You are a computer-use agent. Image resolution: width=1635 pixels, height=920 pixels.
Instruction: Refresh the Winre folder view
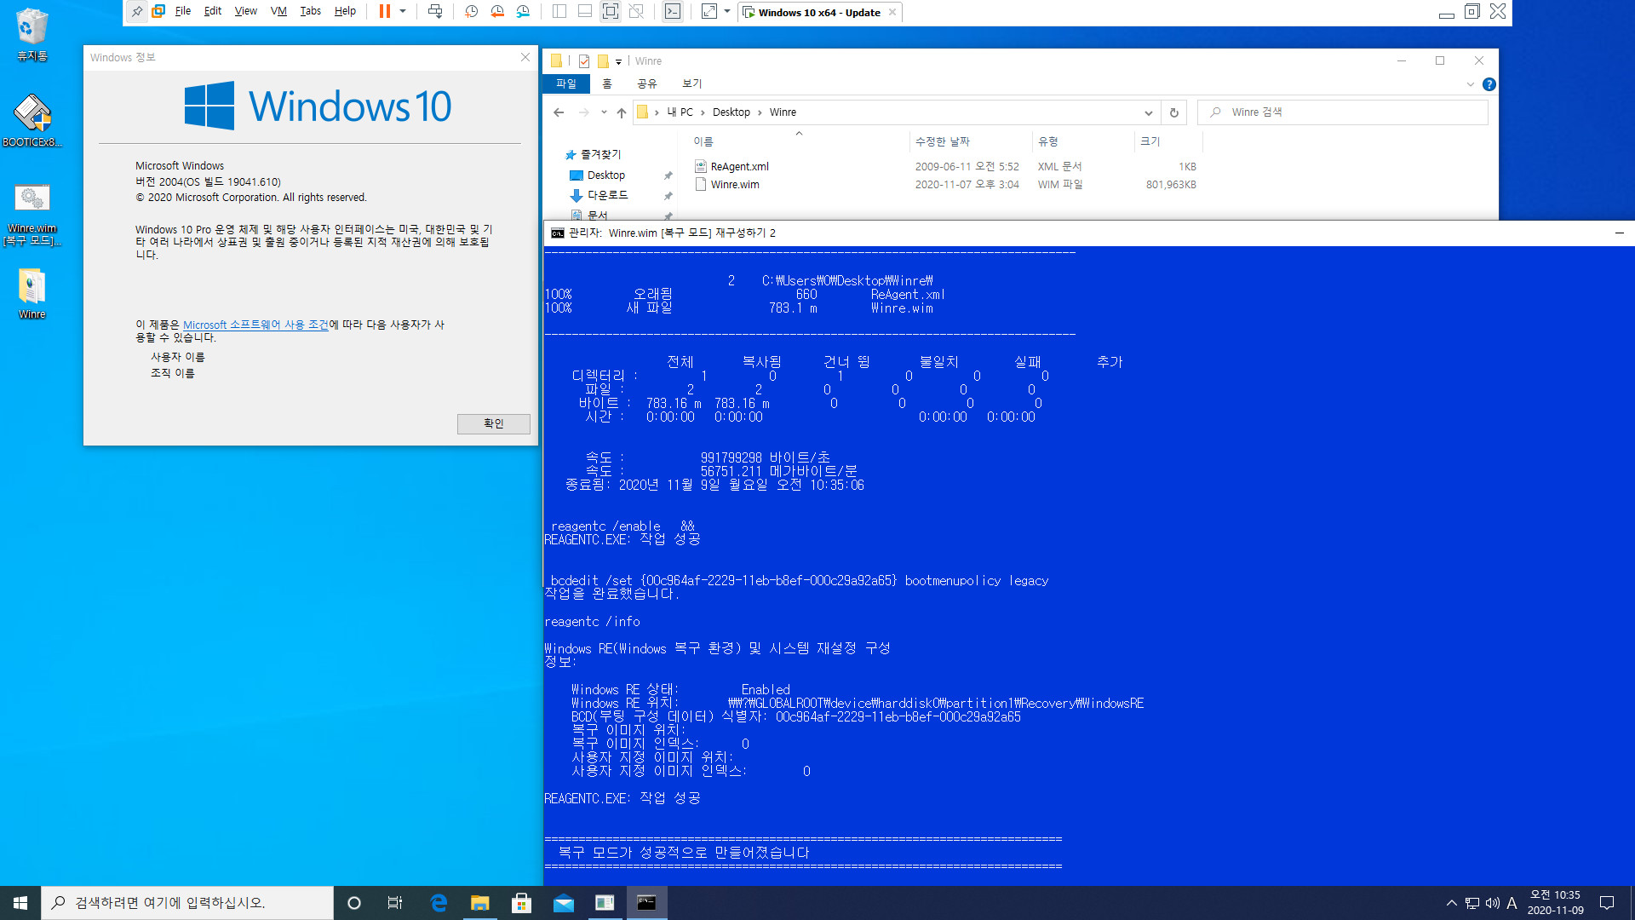[x=1174, y=112]
